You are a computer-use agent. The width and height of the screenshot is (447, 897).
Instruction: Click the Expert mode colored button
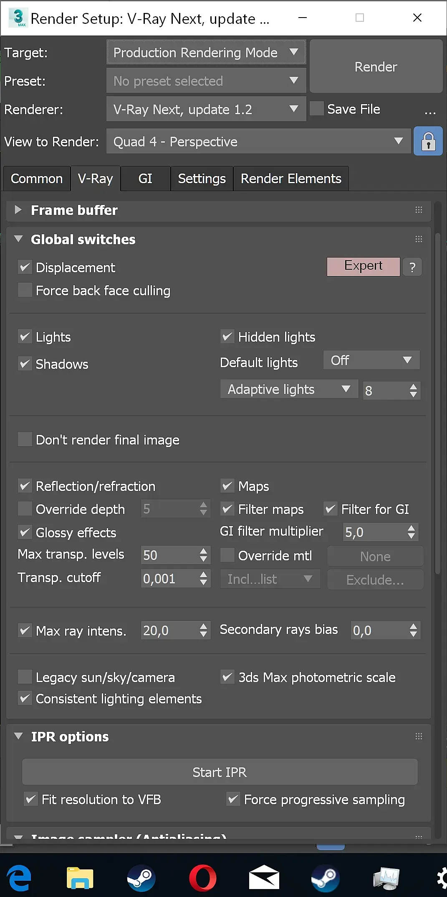[x=363, y=266]
